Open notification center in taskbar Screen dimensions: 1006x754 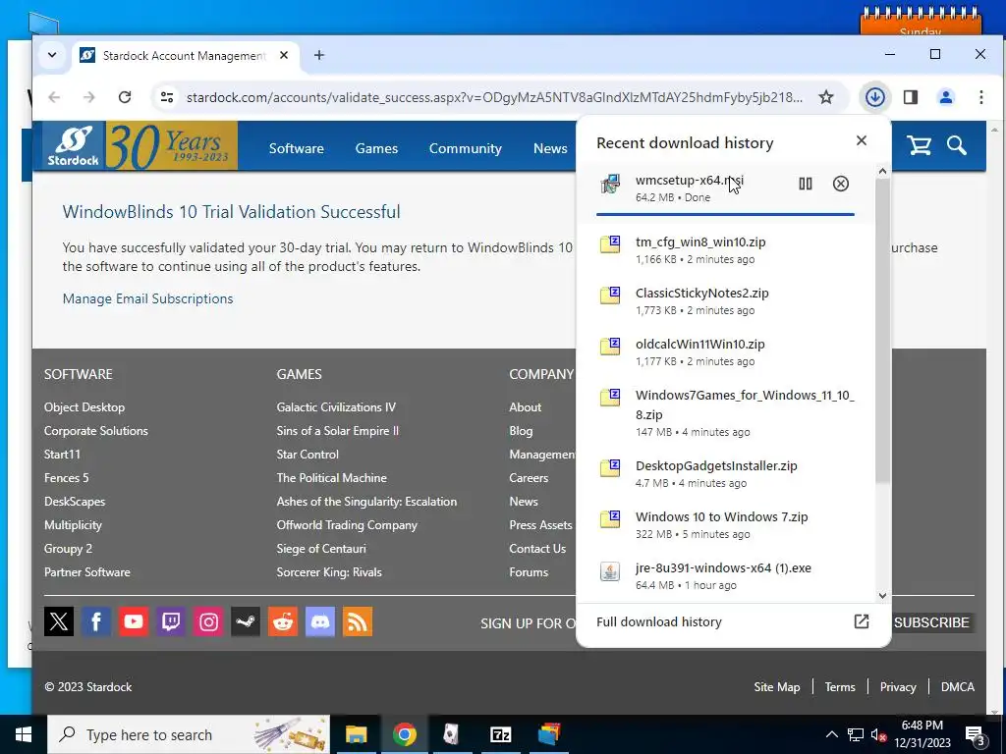click(x=975, y=735)
